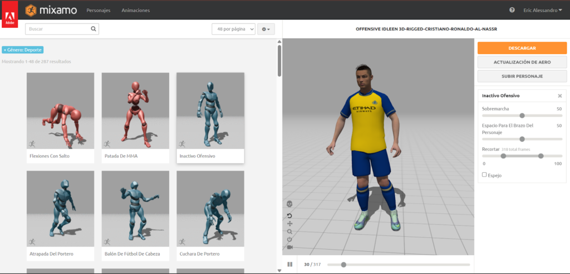Click the Mixamo logo
570x274 pixels.
pos(51,10)
